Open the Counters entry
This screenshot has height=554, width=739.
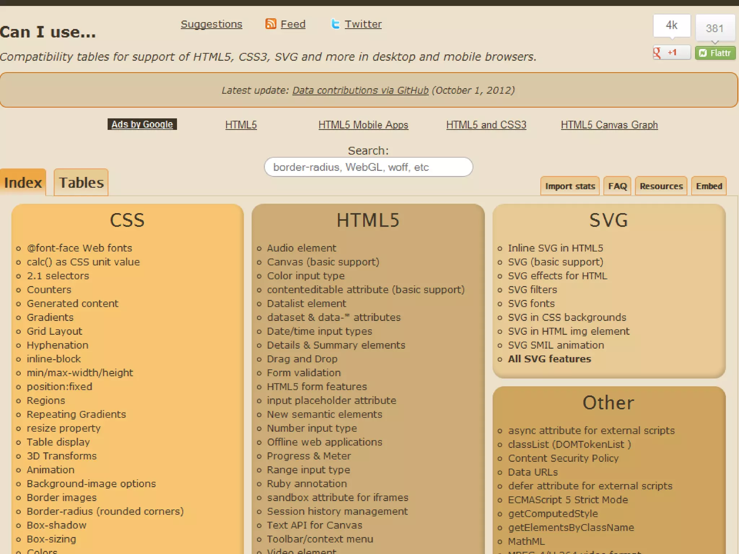[49, 290]
